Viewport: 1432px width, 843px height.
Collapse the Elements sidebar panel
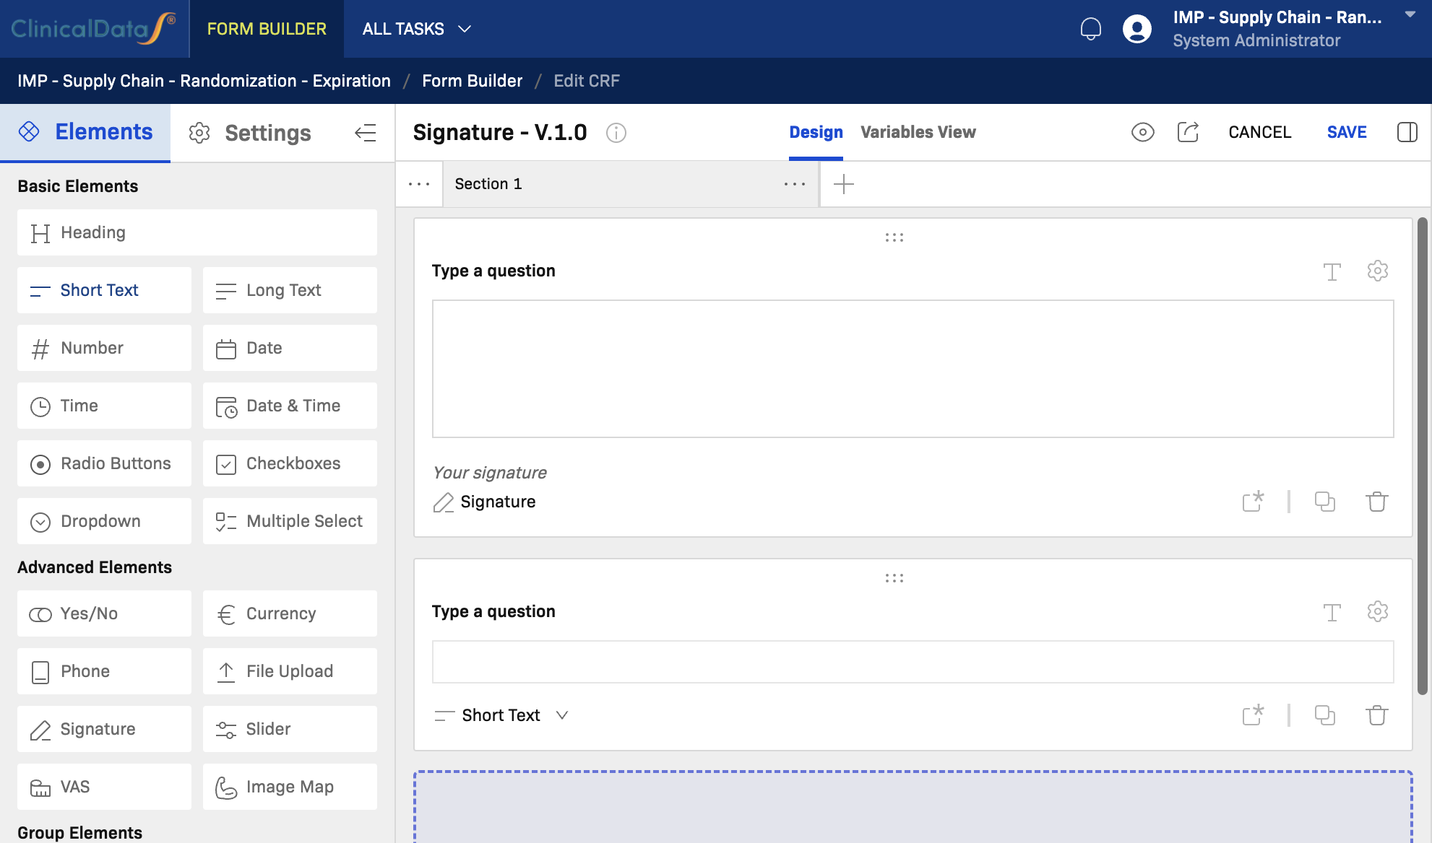366,133
